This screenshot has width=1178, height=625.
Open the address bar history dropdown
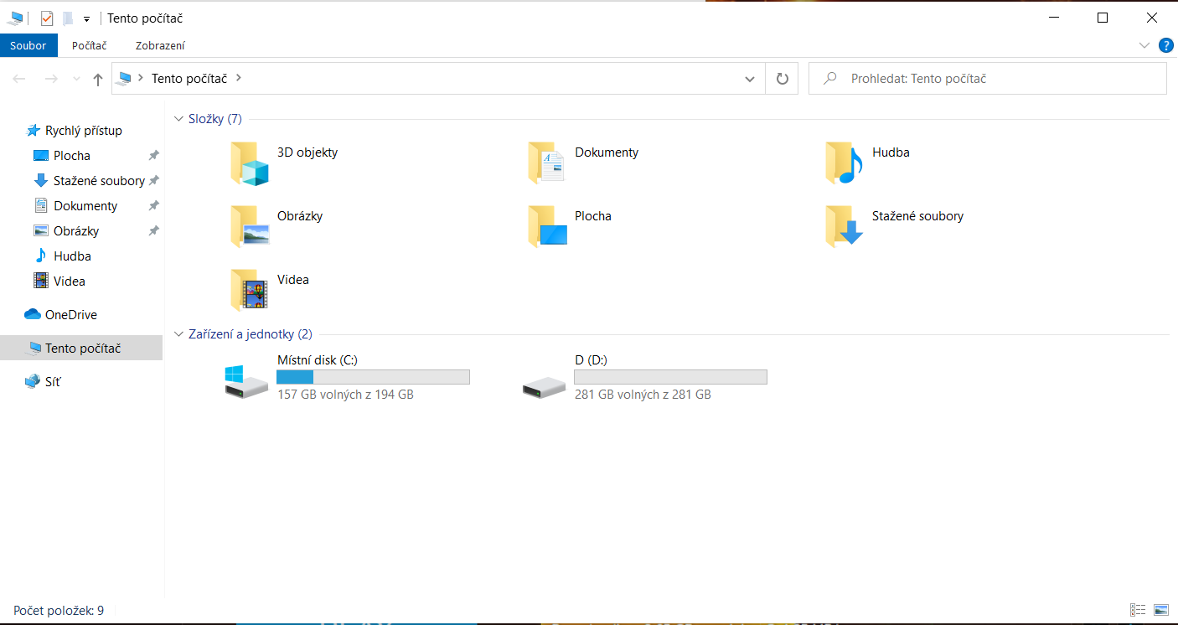pos(750,79)
